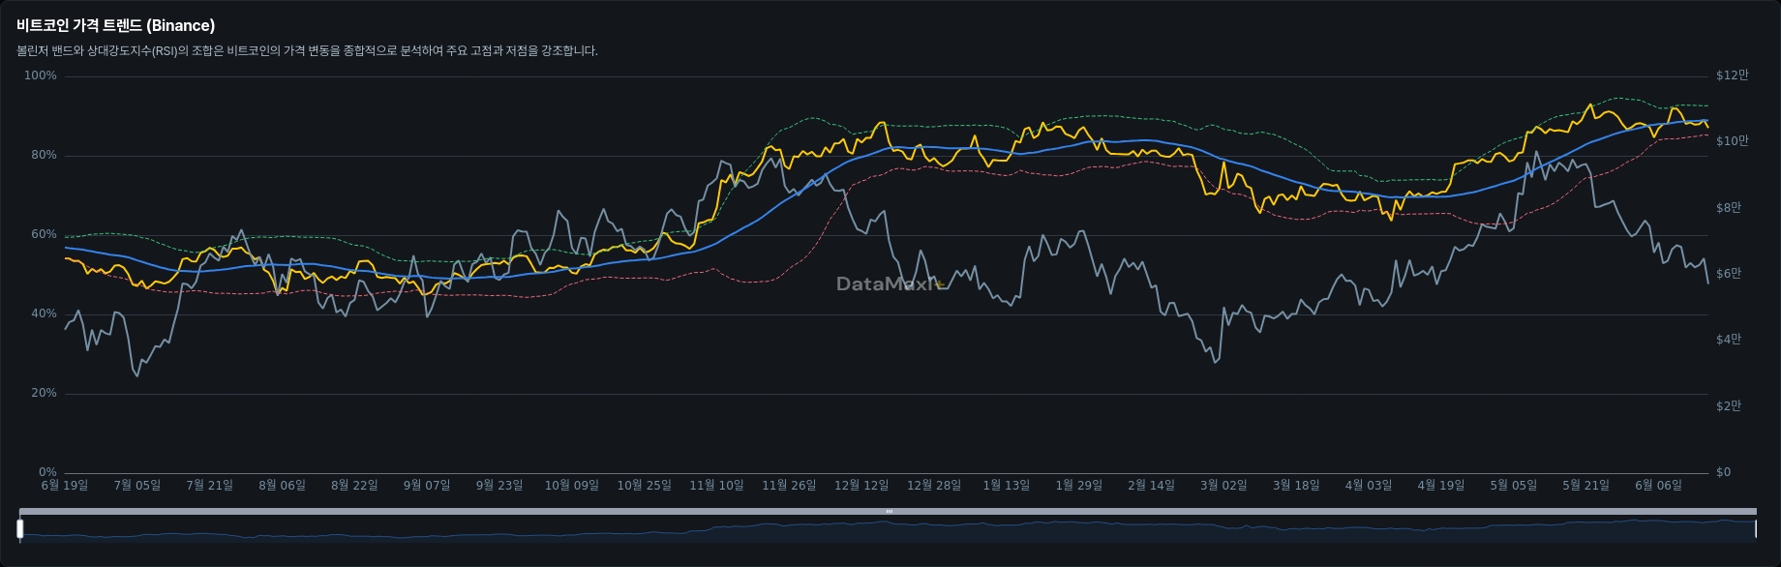This screenshot has height=567, width=1781.
Task: Select the 6월 06일 date label
Action: [x=1658, y=485]
